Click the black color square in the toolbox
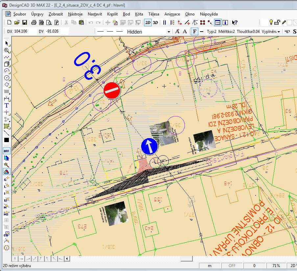 pyautogui.click(x=7, y=140)
